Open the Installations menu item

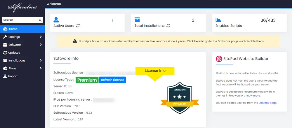[22, 60]
